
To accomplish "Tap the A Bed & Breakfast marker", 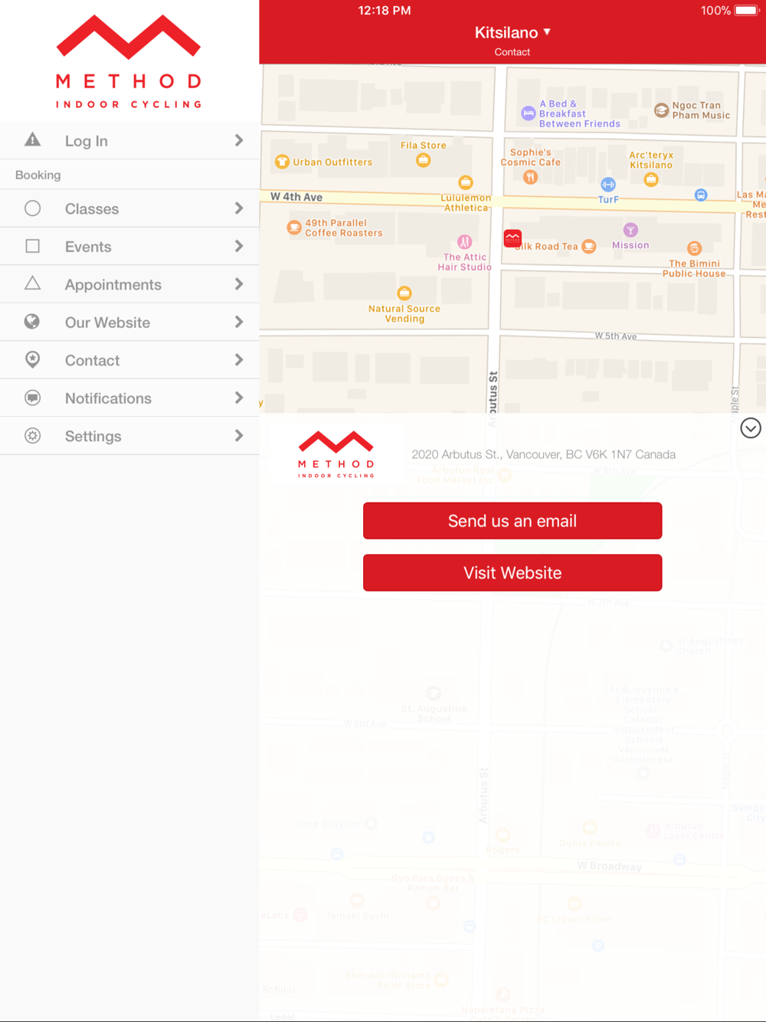I will pos(528,113).
